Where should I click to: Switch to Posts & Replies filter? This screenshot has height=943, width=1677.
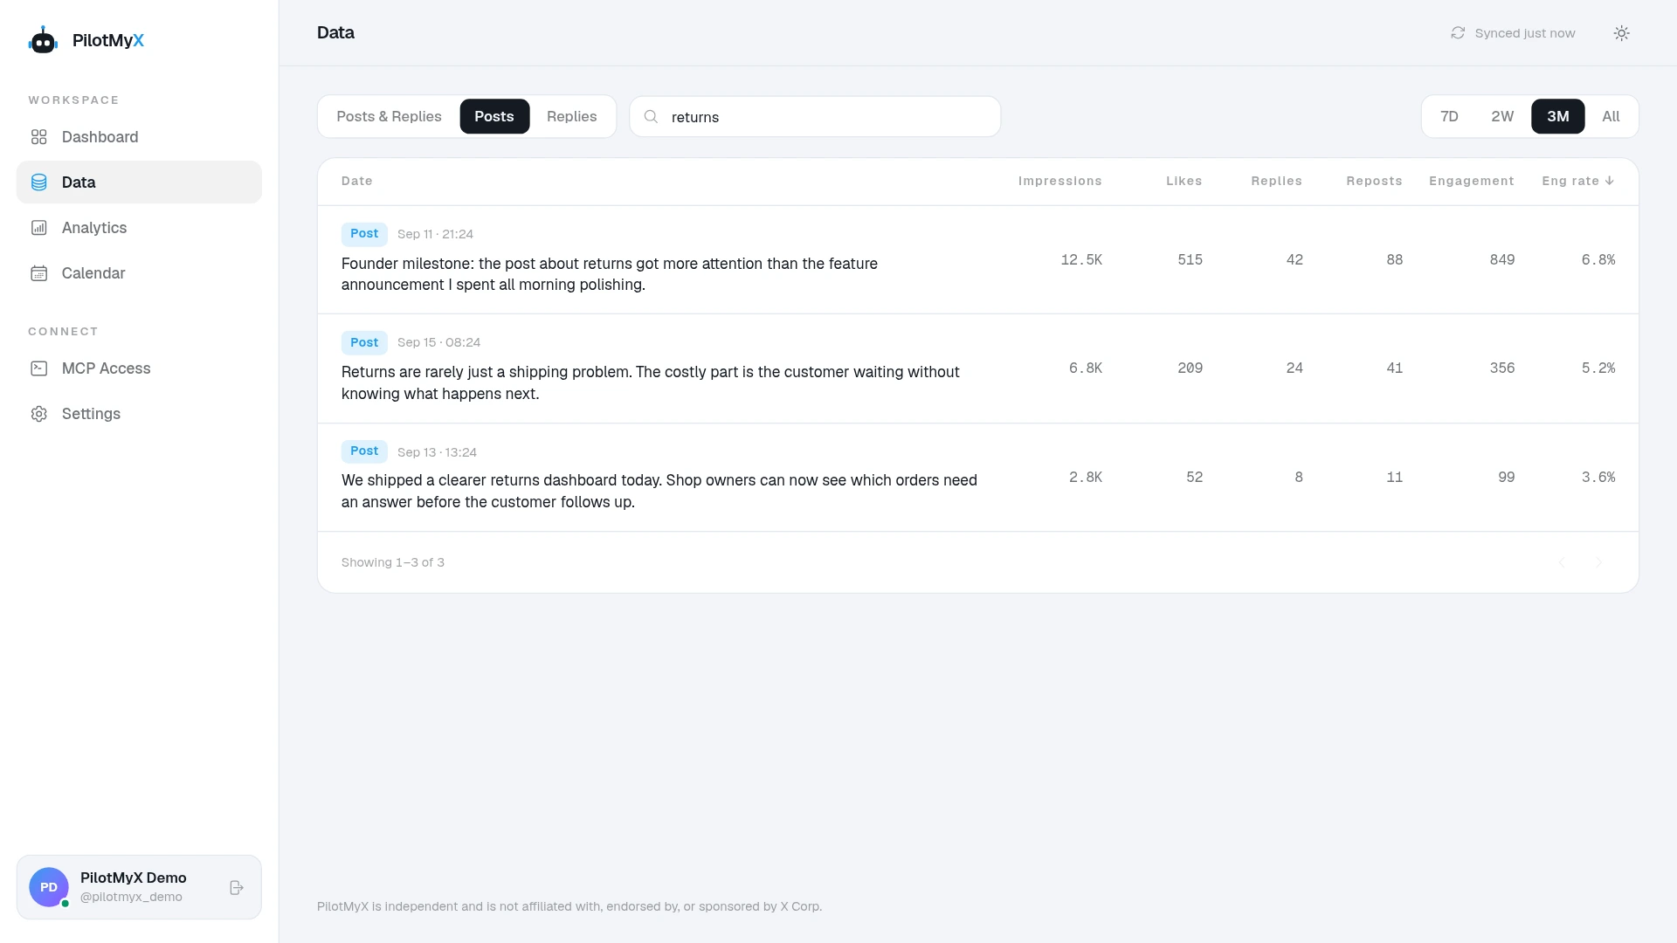coord(389,116)
